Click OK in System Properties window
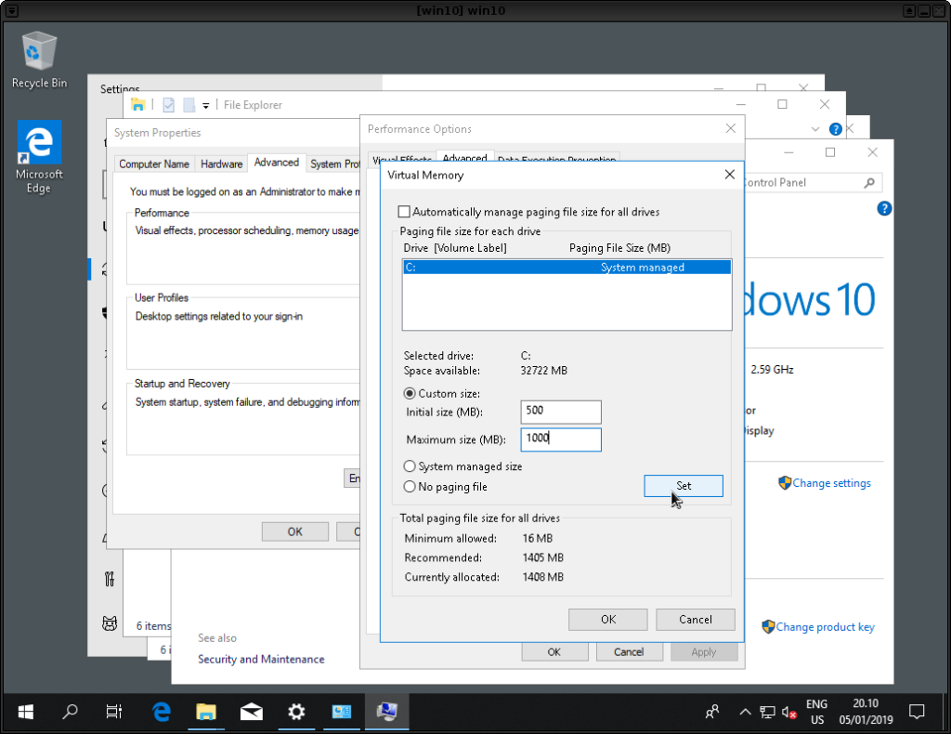951x734 pixels. coord(294,531)
